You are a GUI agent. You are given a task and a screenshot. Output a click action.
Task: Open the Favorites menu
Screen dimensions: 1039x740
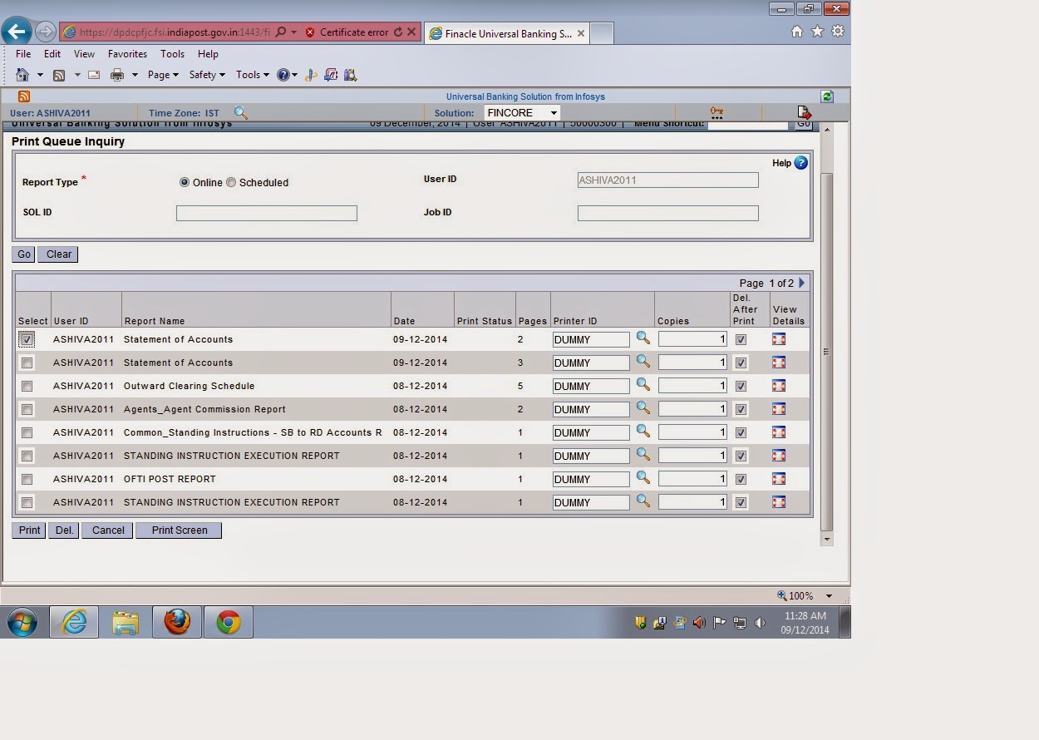pos(127,53)
